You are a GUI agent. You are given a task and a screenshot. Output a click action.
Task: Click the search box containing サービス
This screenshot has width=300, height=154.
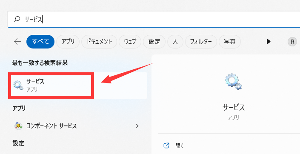click(154, 19)
